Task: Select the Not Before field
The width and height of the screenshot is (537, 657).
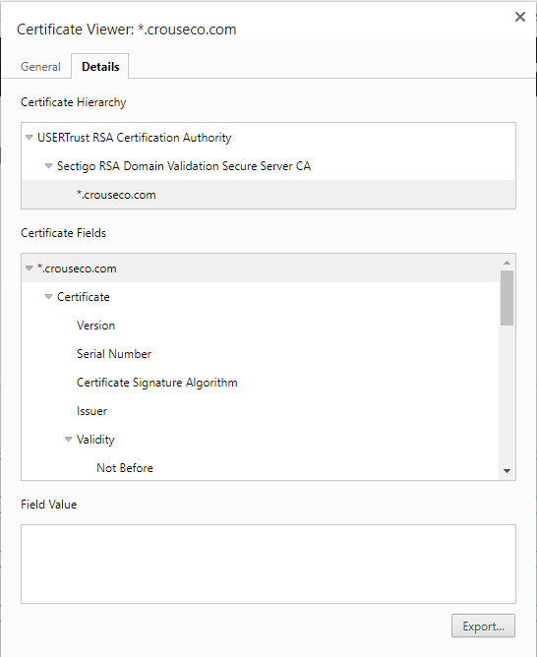Action: [x=125, y=467]
